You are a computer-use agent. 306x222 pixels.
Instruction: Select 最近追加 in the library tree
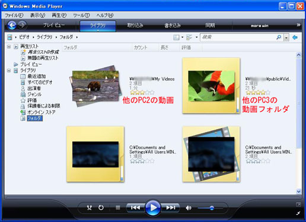[37, 76]
